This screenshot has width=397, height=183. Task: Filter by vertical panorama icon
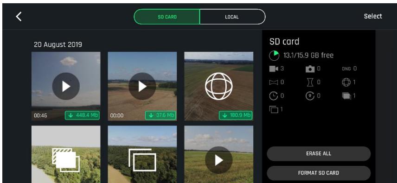click(x=310, y=82)
